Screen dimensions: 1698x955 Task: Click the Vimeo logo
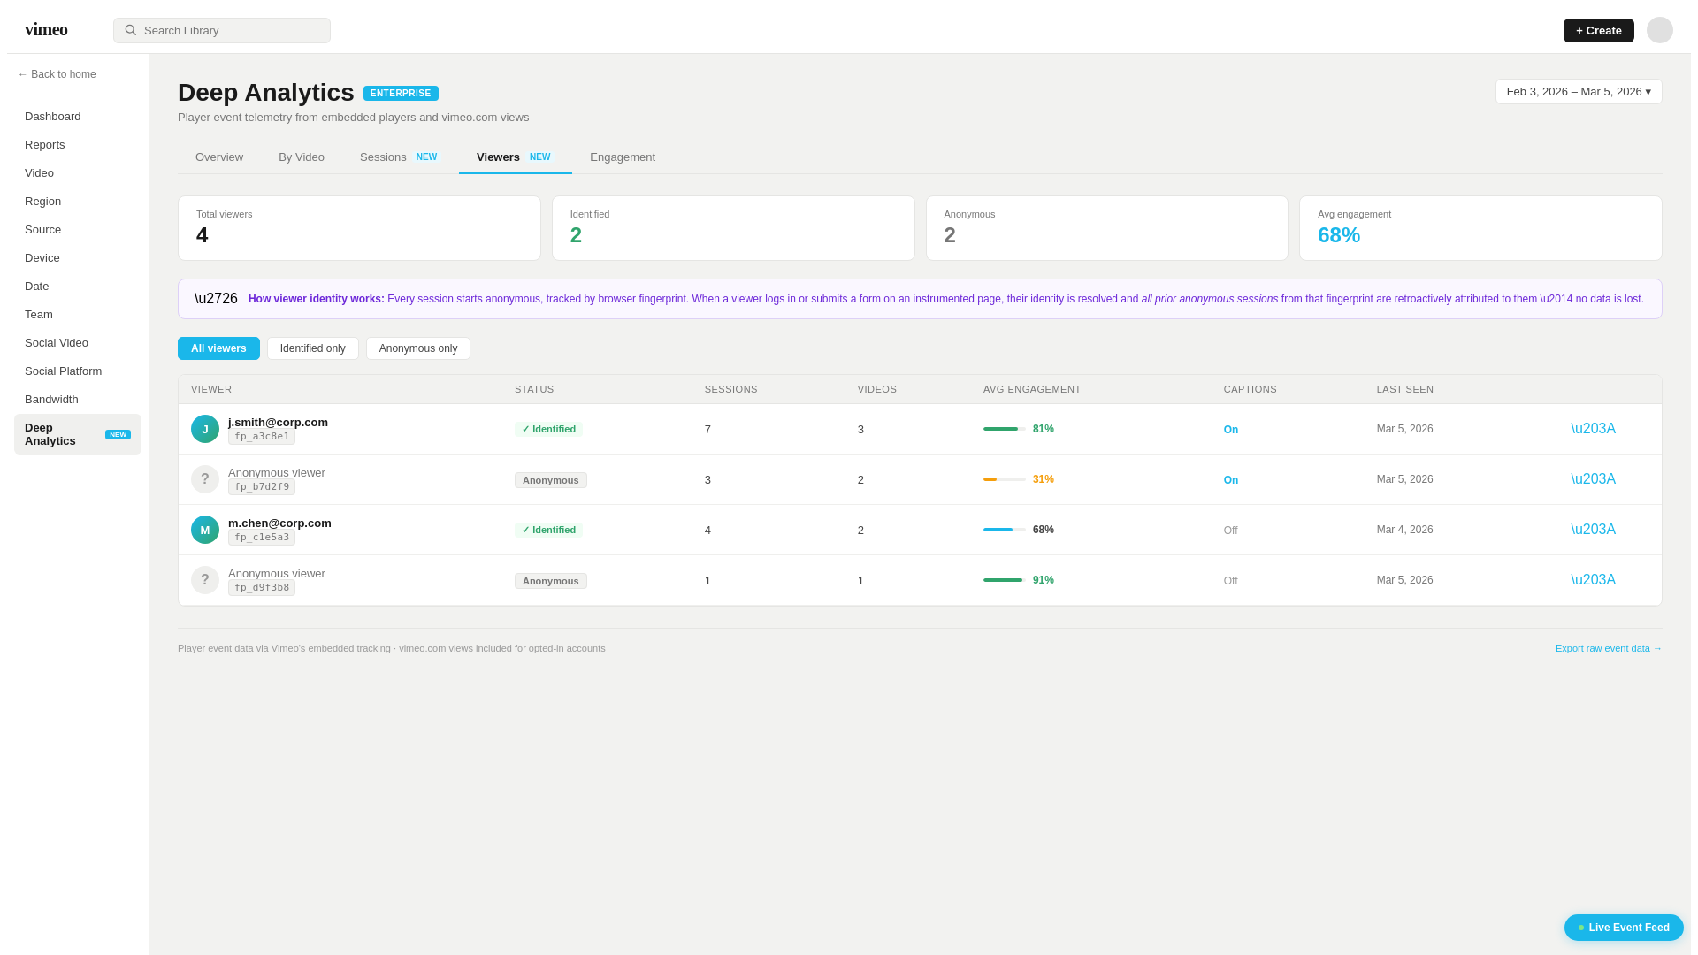(x=46, y=29)
